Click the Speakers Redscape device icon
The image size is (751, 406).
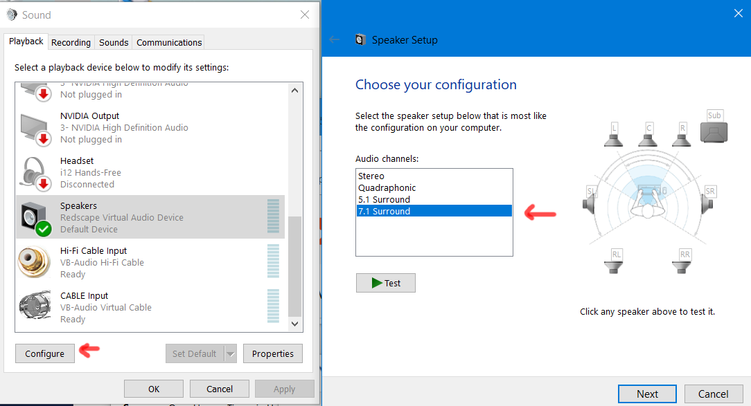click(36, 218)
